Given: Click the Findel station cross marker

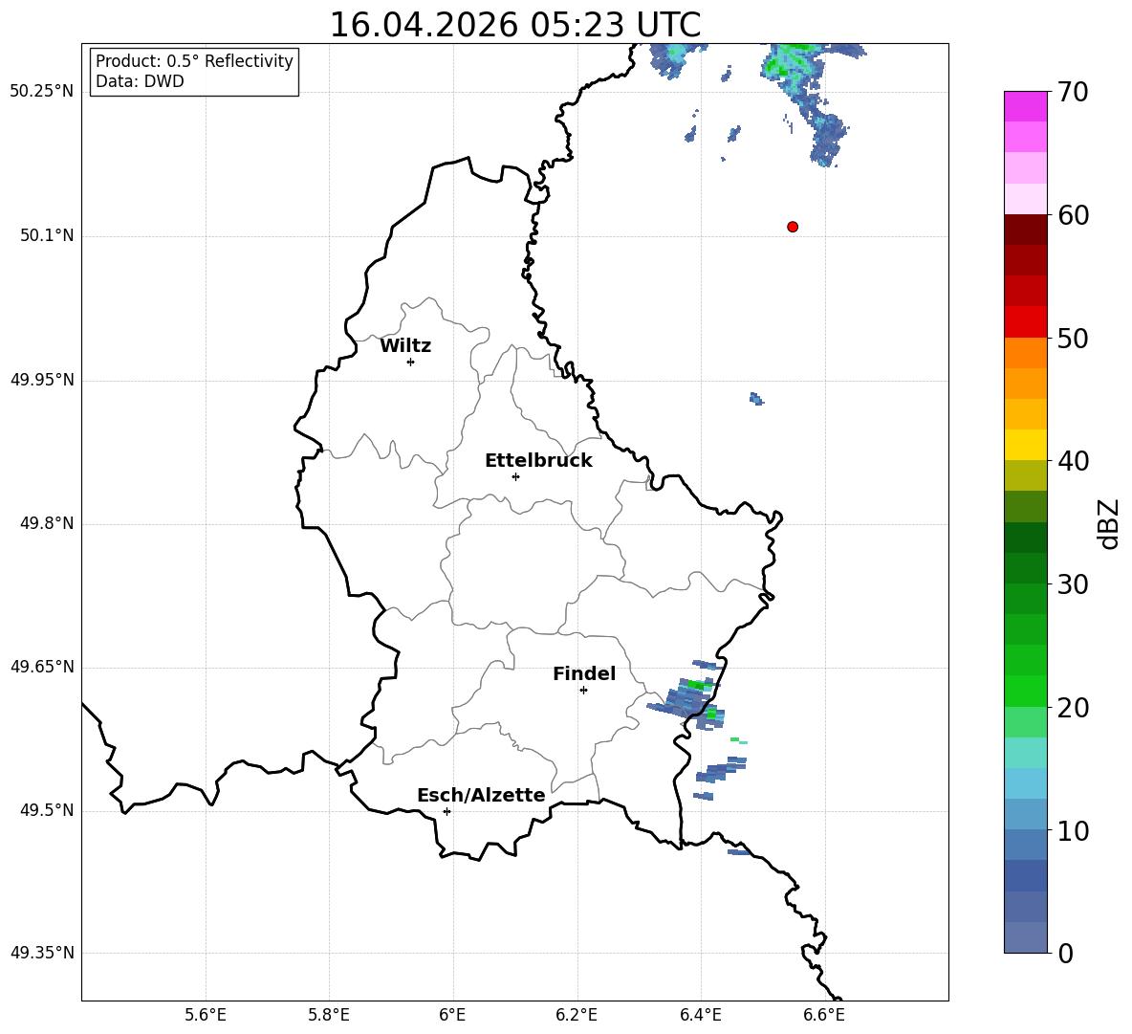Looking at the screenshot, I should coord(583,690).
